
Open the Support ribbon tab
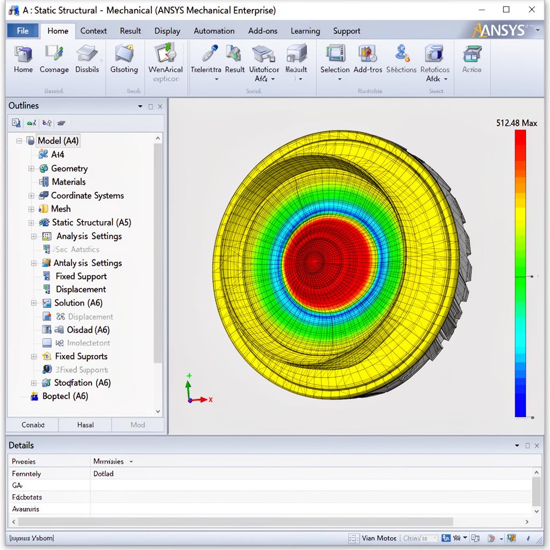346,31
